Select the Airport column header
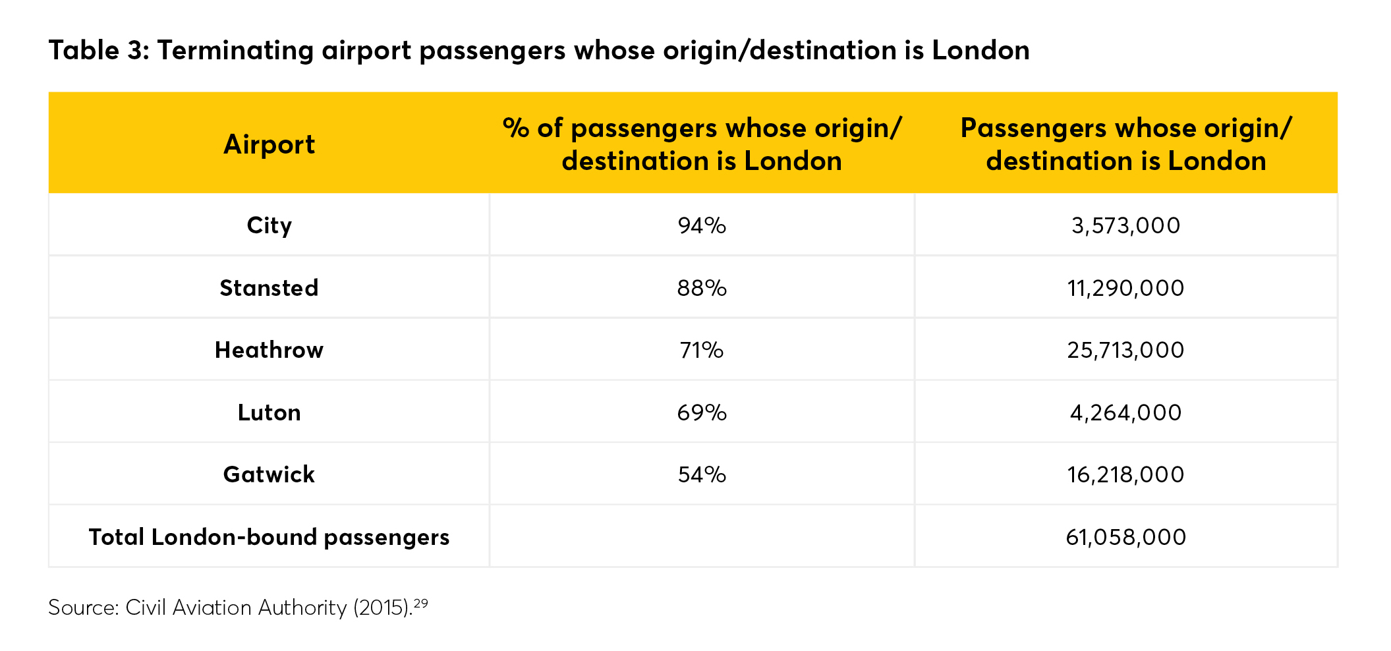 [269, 144]
